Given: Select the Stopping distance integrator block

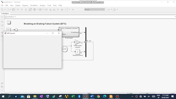Looking at the screenshot, I should [x=78, y=52].
